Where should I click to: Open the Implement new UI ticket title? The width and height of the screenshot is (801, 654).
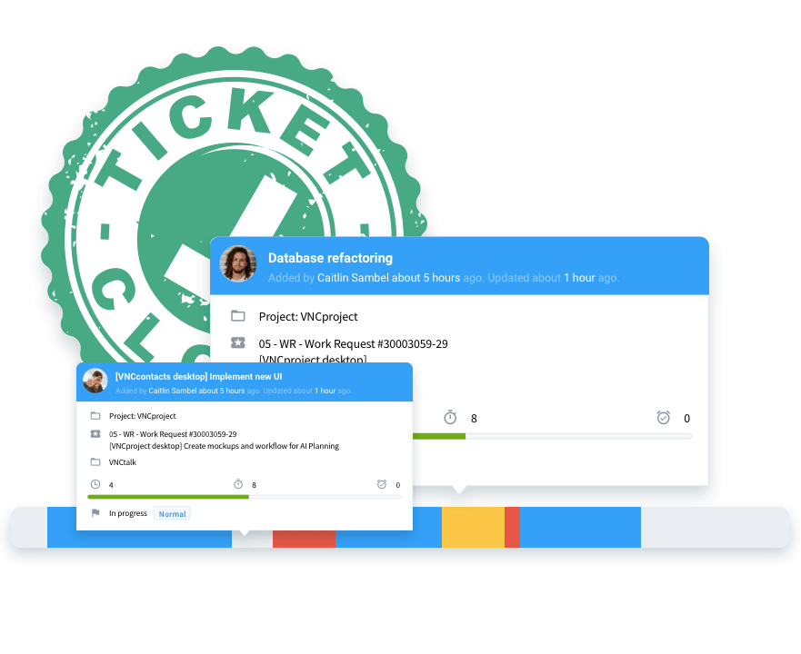(x=199, y=376)
